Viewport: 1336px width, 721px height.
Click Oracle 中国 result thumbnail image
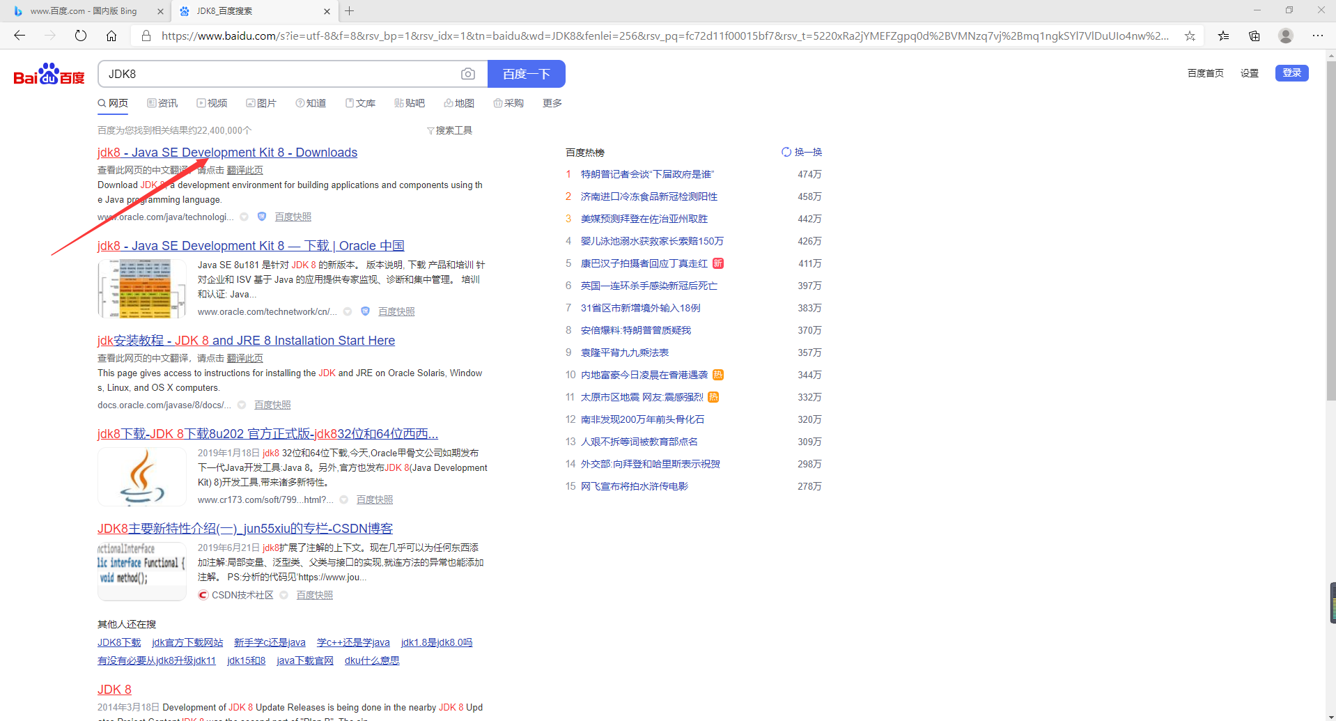pyautogui.click(x=142, y=288)
